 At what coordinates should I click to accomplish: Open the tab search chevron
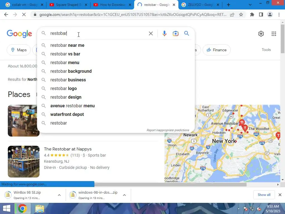click(250, 5)
